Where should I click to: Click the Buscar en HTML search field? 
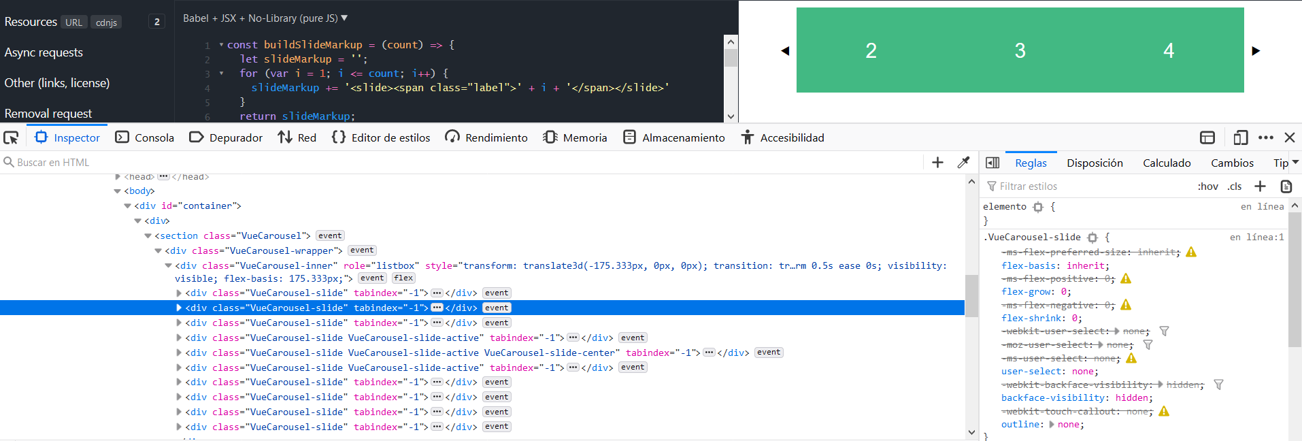(463, 163)
